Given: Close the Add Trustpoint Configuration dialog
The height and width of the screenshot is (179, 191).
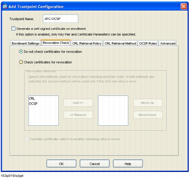Looking at the screenshot, I should [184, 7].
